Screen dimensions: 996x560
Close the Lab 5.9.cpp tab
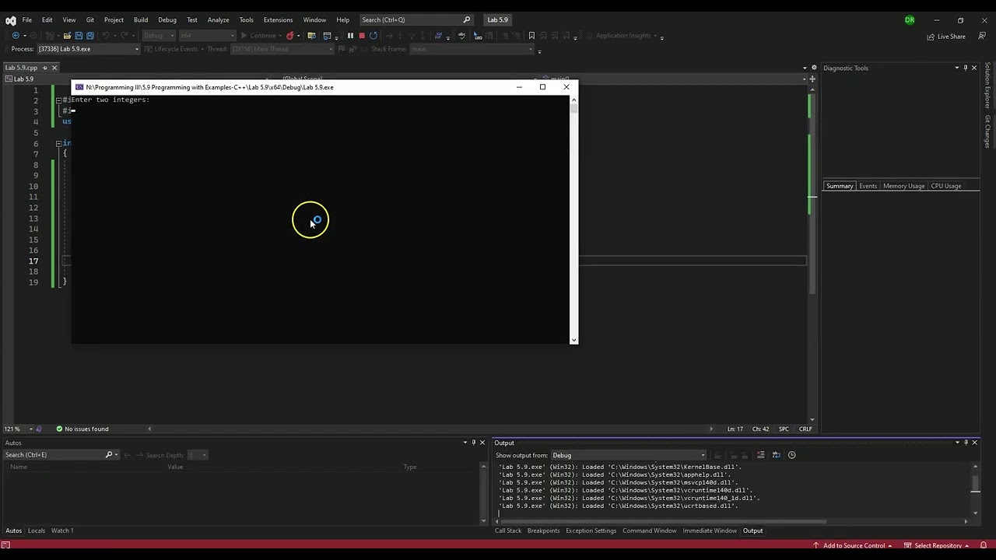click(54, 68)
